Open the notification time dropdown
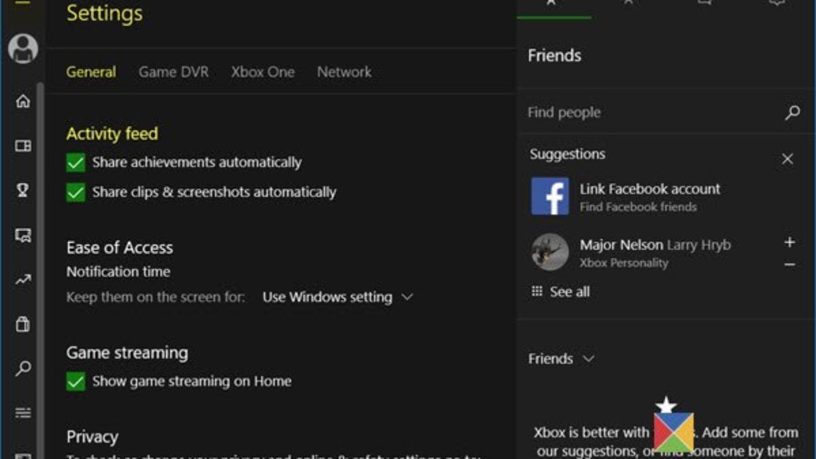816x459 pixels. tap(338, 297)
